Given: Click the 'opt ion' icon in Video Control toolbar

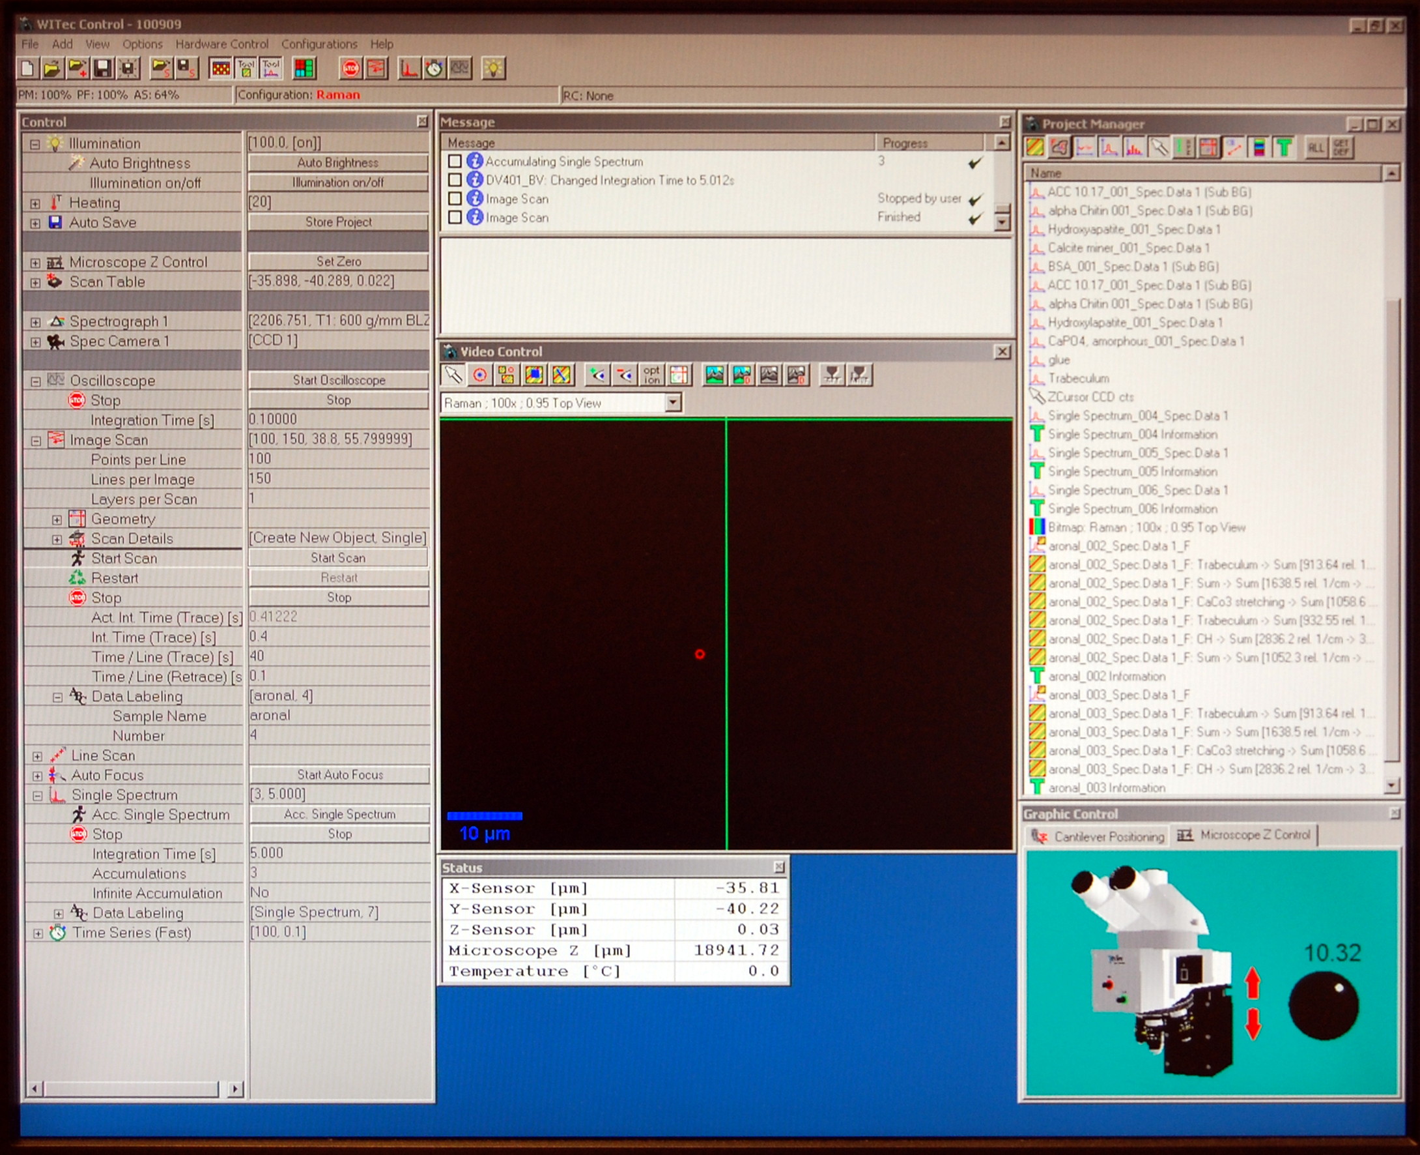Looking at the screenshot, I should point(652,375).
